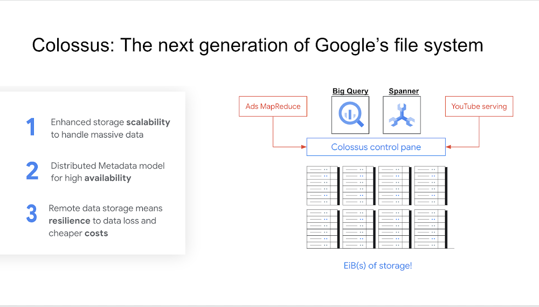Screen dimensions: 539x307
Task: Click the blue number 2
Action: click(x=32, y=170)
